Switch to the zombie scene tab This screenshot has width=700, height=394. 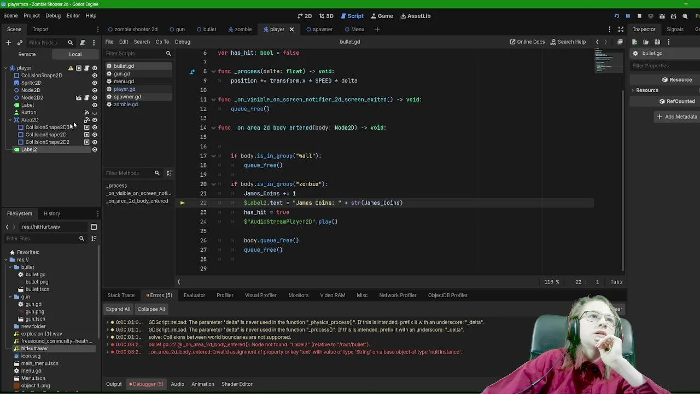tap(240, 29)
